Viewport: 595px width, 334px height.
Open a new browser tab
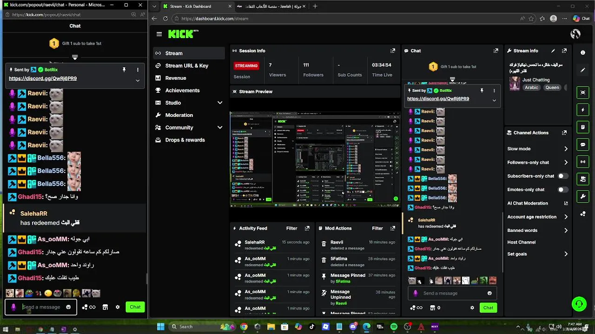315,6
